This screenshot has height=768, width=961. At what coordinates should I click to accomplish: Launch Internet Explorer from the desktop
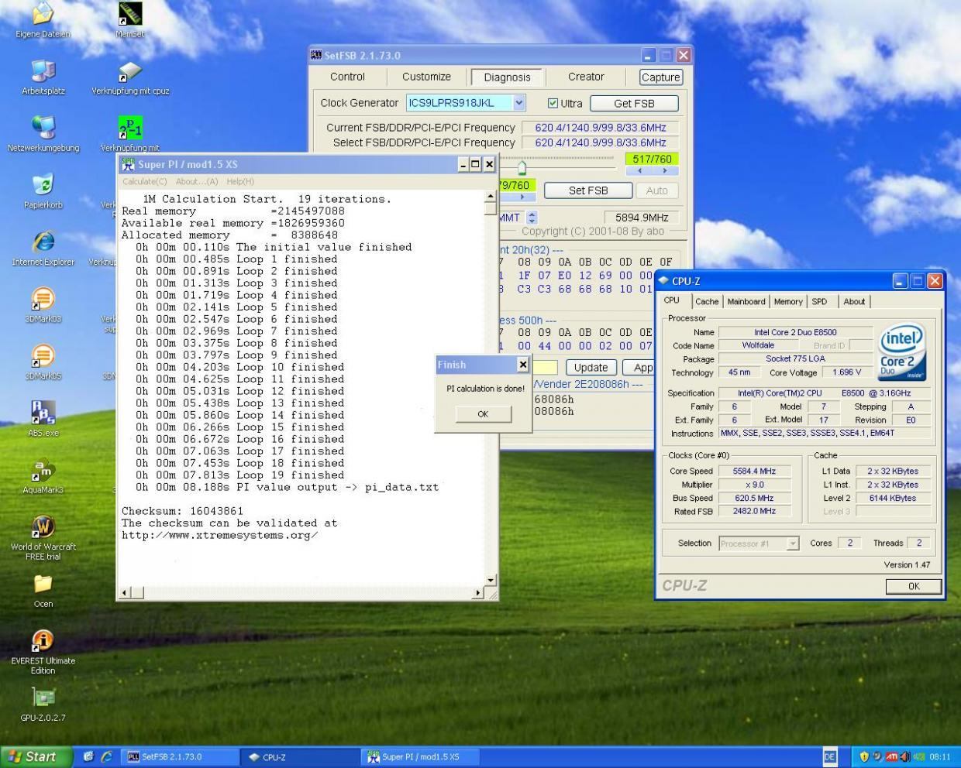(x=43, y=242)
